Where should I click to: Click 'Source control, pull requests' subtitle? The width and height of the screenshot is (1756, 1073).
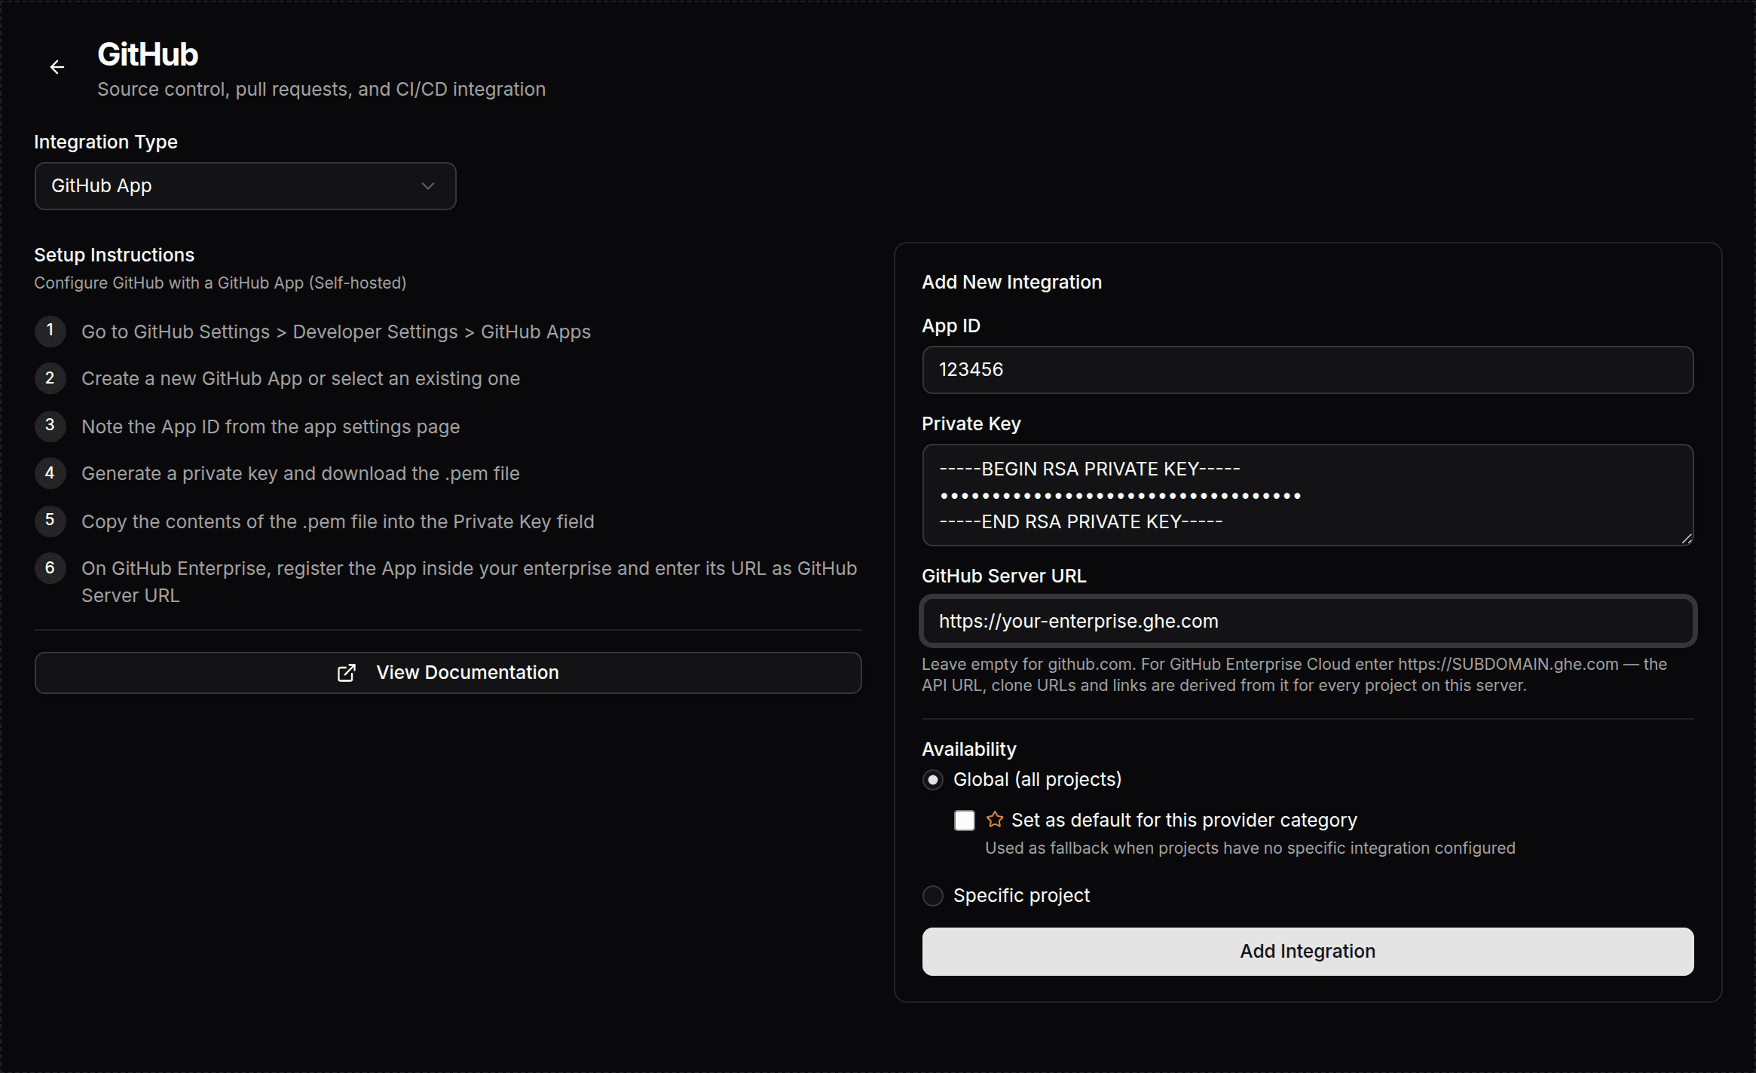click(x=321, y=90)
